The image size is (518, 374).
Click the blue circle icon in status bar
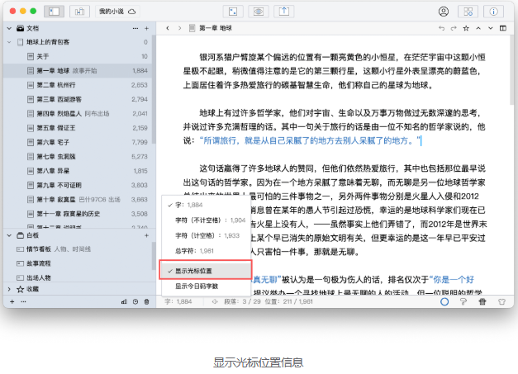point(444,301)
